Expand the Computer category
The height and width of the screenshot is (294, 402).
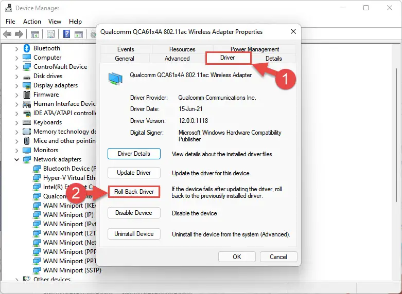(16, 58)
